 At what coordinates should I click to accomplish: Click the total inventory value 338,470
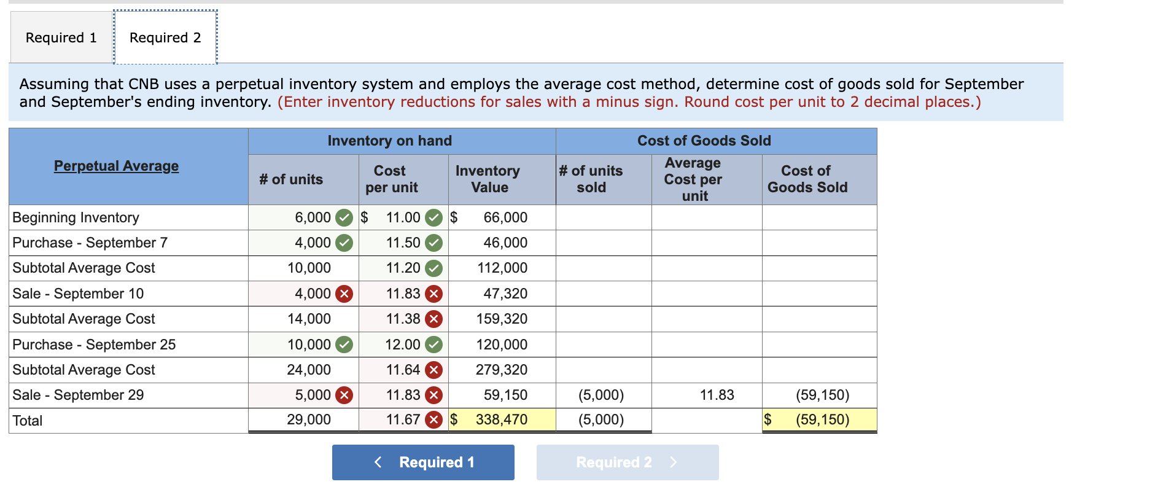pos(502,420)
